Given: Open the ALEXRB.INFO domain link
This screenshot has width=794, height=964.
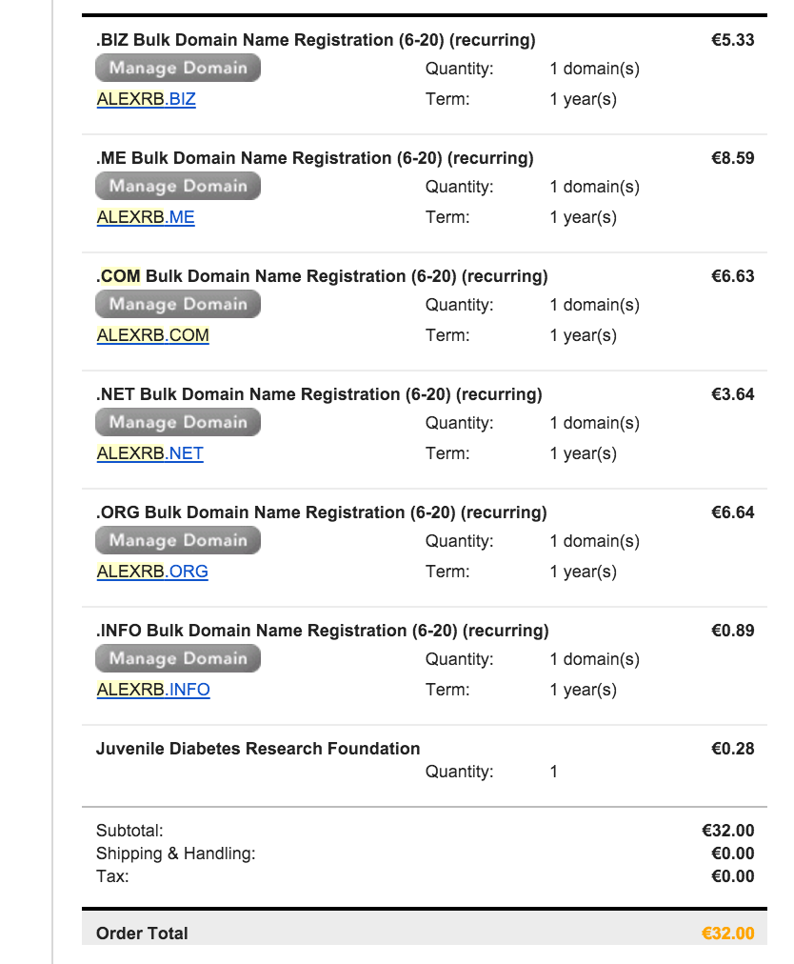Looking at the screenshot, I should tap(152, 690).
